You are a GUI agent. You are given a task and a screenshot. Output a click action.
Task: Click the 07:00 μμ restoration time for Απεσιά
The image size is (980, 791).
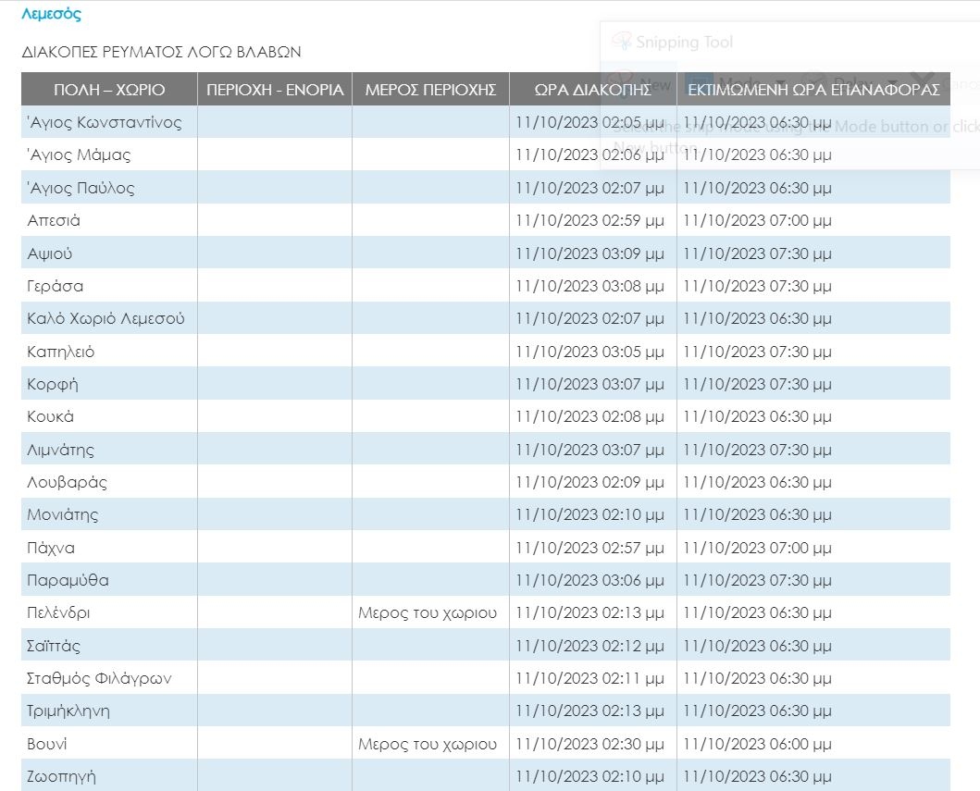click(x=757, y=220)
